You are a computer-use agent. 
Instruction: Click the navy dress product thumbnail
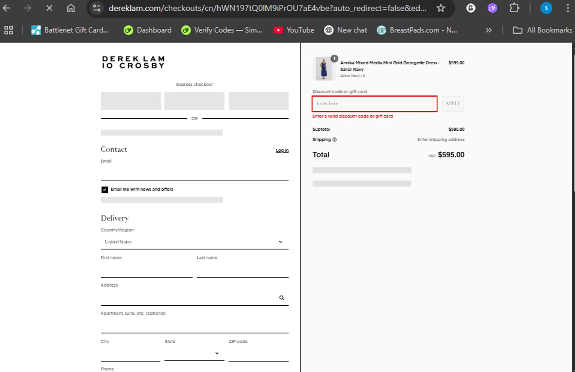click(x=324, y=69)
